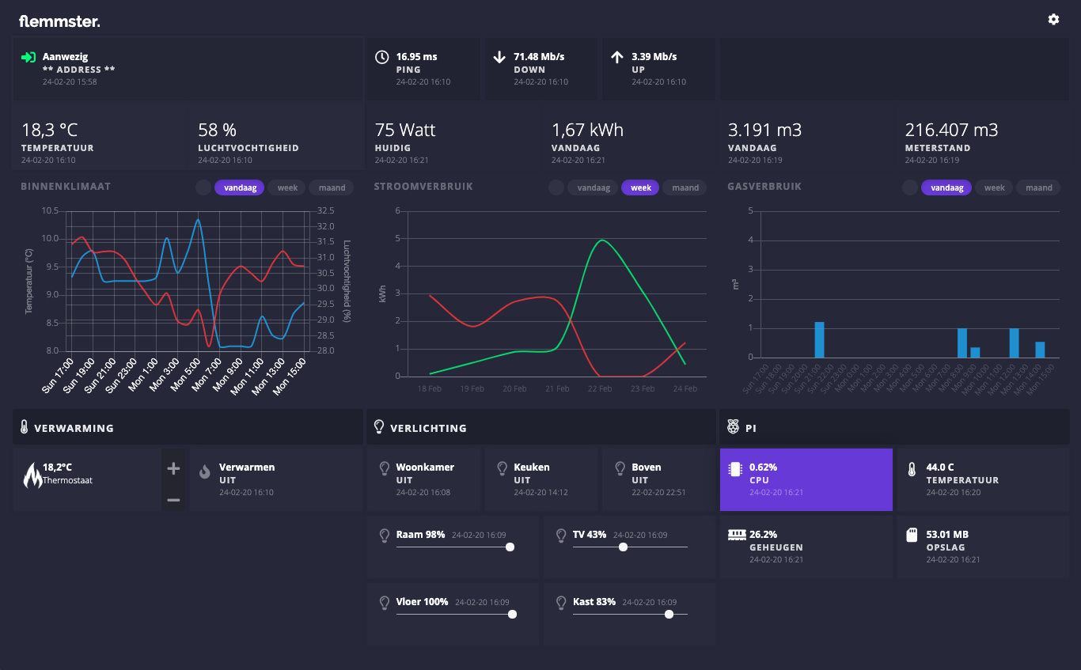Viewport: 1081px width, 670px height.
Task: Click the memory icon beside GEHEUGEN
Action: pyautogui.click(x=737, y=535)
